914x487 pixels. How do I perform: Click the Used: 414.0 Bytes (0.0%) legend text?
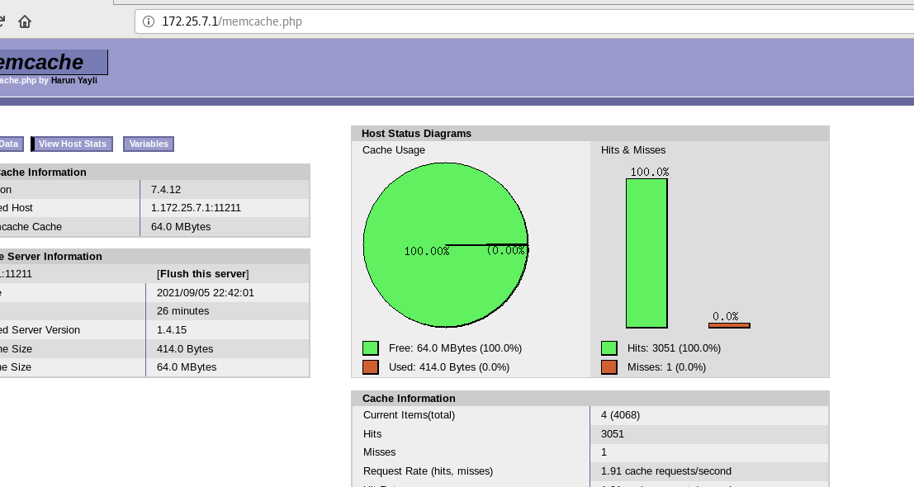click(449, 367)
